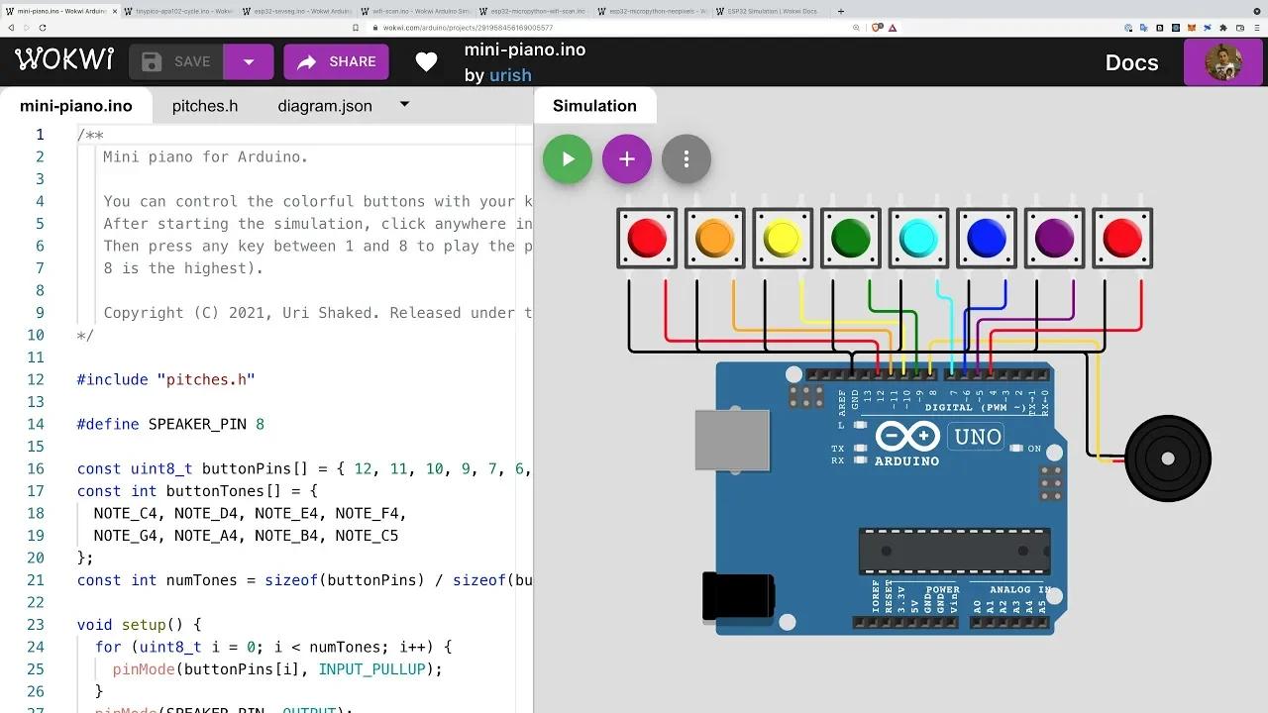Image resolution: width=1268 pixels, height=713 pixels.
Task: Add a new part using the purple plus icon
Action: pos(626,158)
